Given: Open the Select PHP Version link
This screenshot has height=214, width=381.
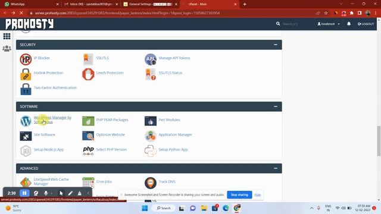Looking at the screenshot, I should point(111,149).
